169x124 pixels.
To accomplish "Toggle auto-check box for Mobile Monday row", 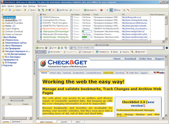I will (72, 37).
